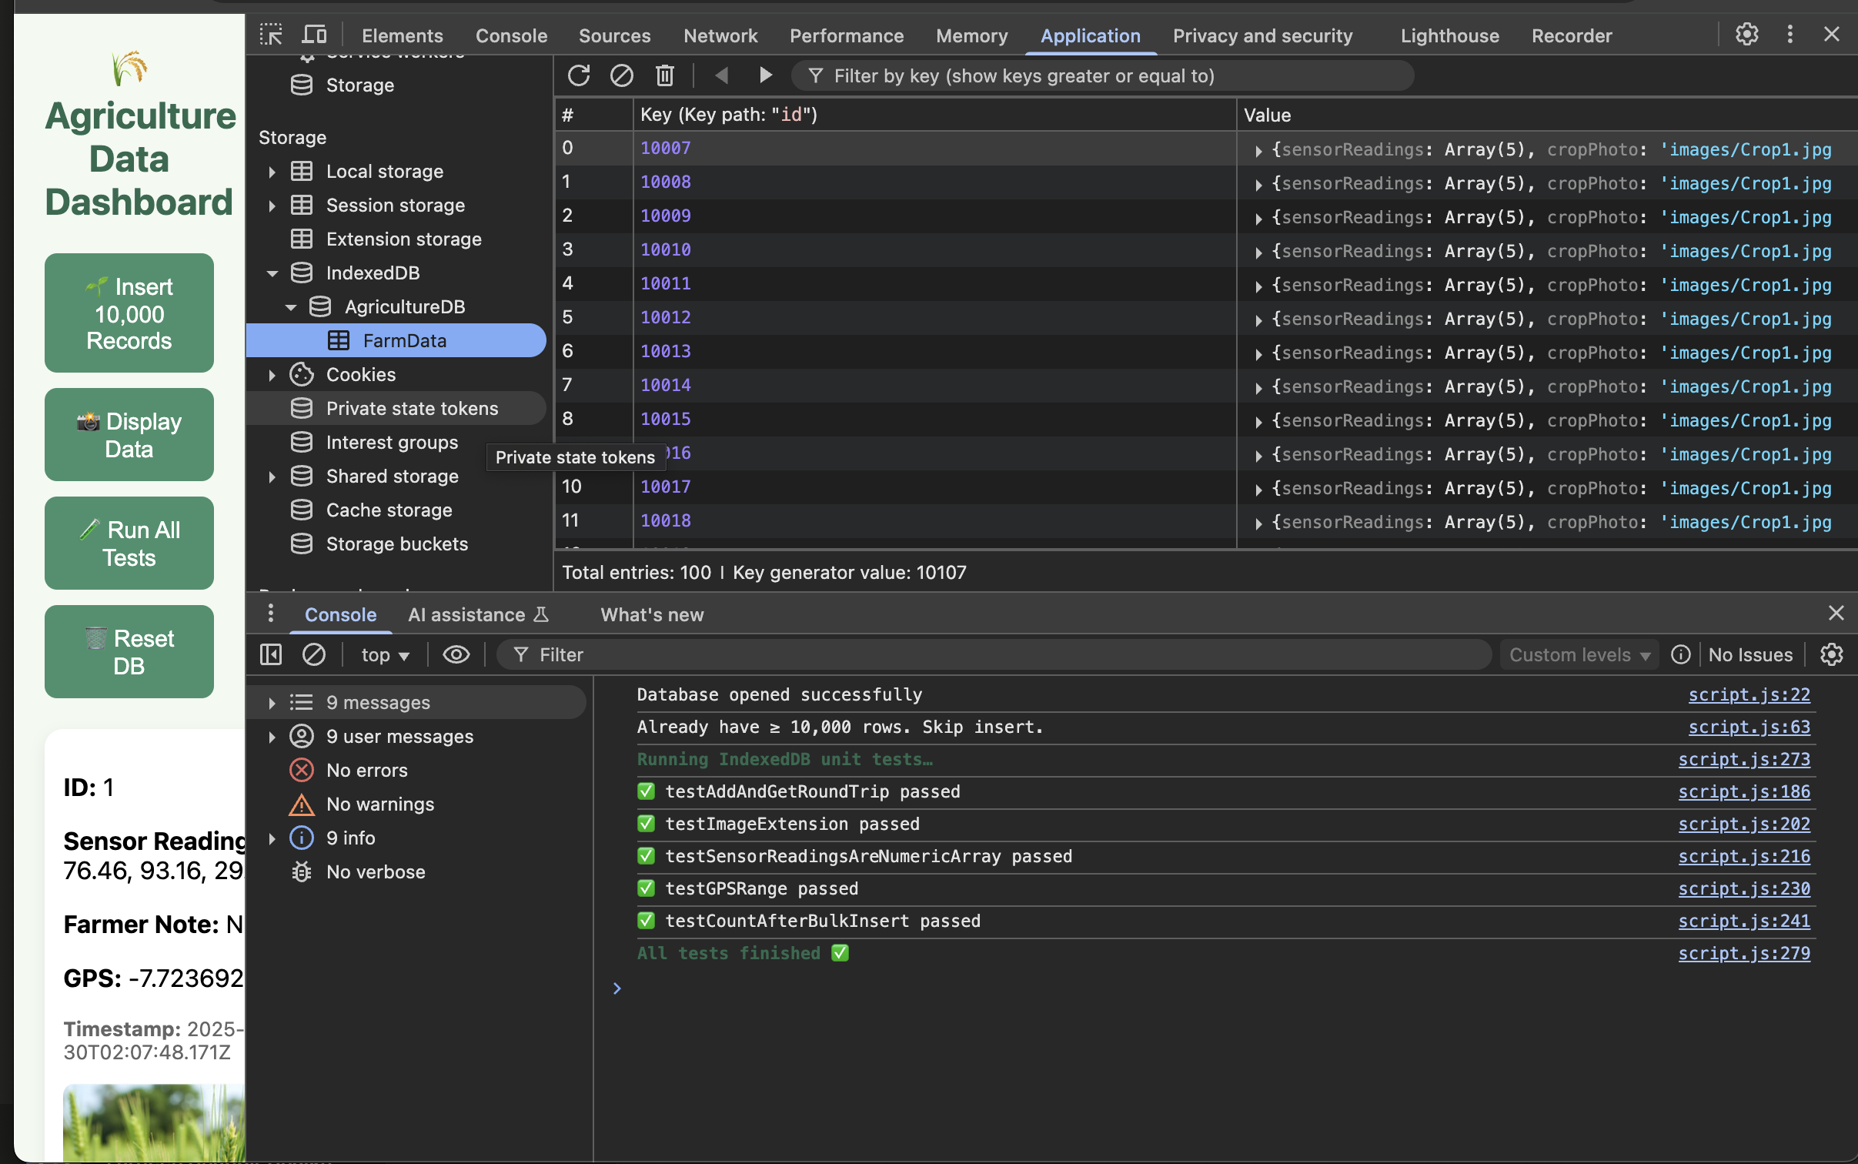The width and height of the screenshot is (1858, 1164).
Task: Expand the Local storage tree item
Action: pyautogui.click(x=272, y=172)
